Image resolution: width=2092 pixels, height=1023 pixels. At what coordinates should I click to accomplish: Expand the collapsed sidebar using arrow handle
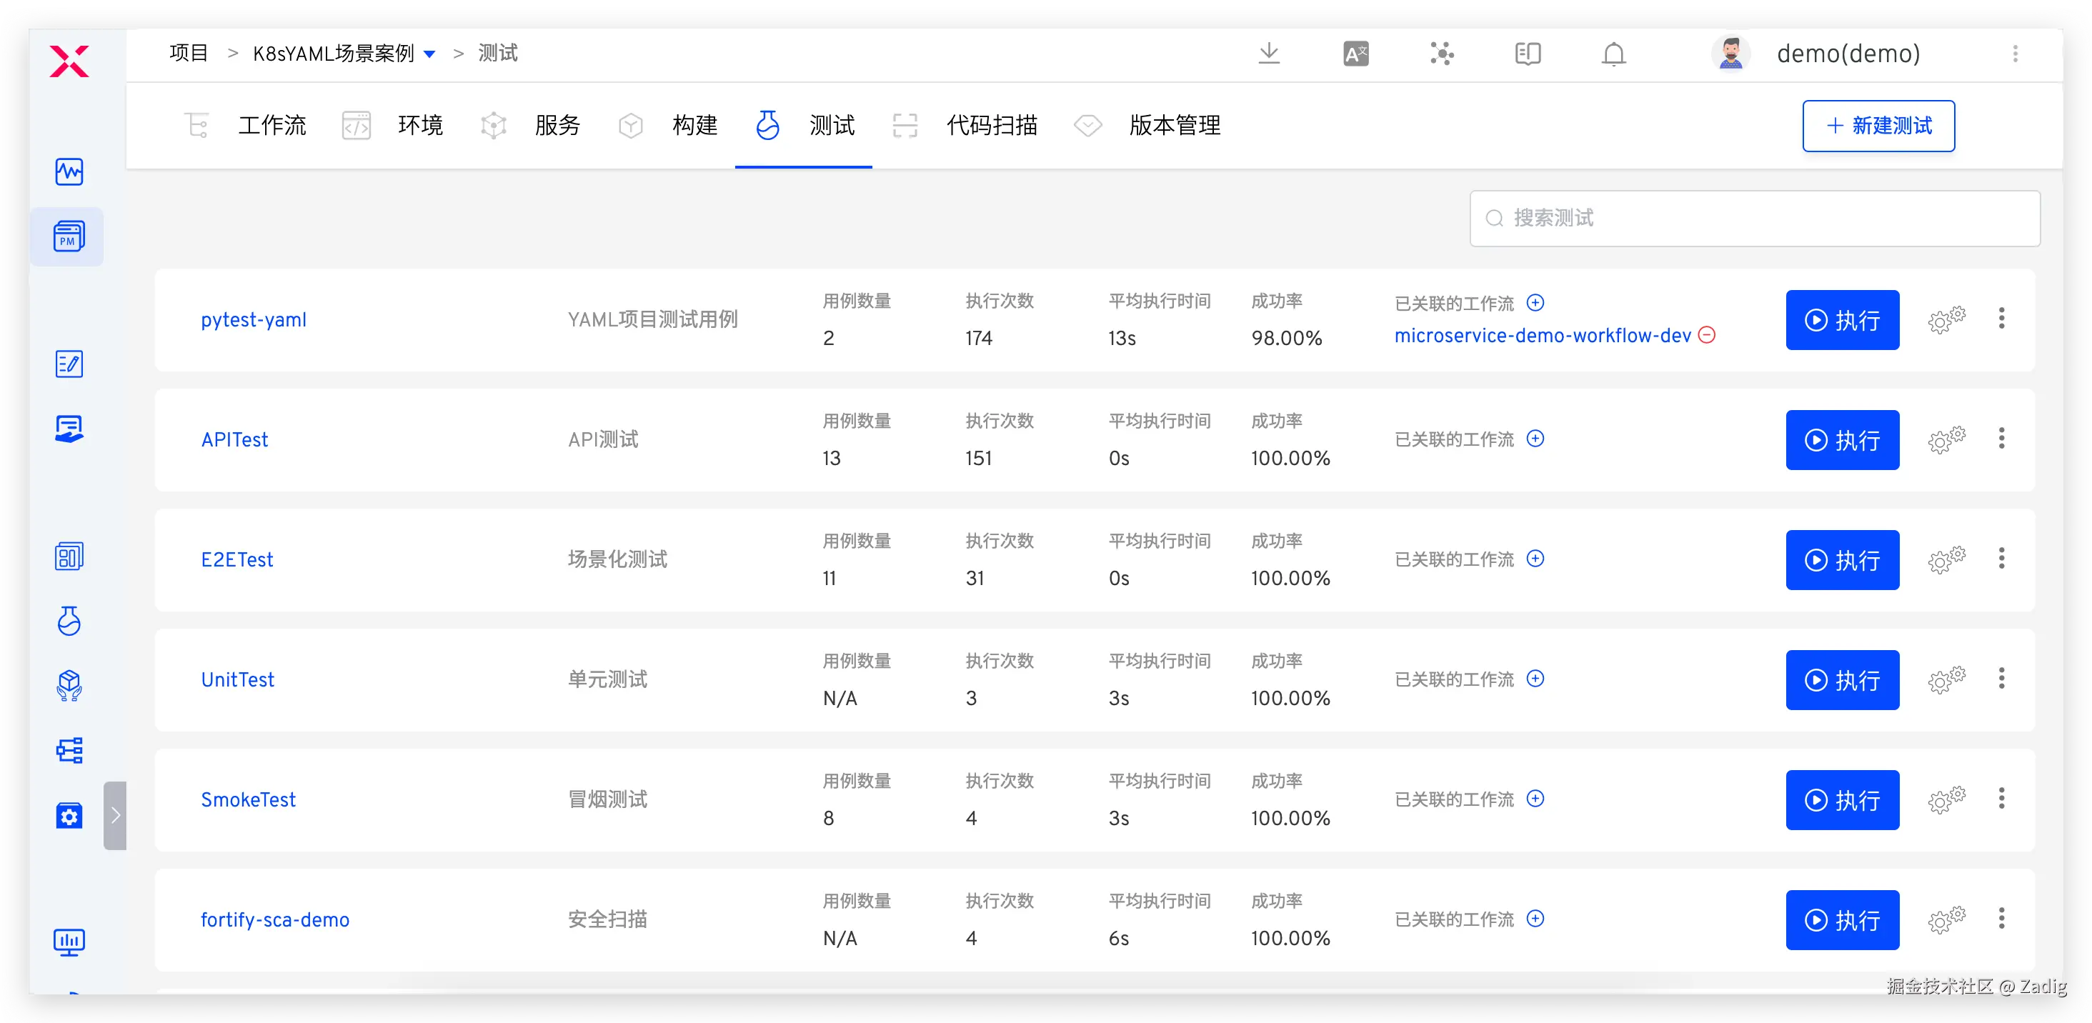tap(115, 815)
